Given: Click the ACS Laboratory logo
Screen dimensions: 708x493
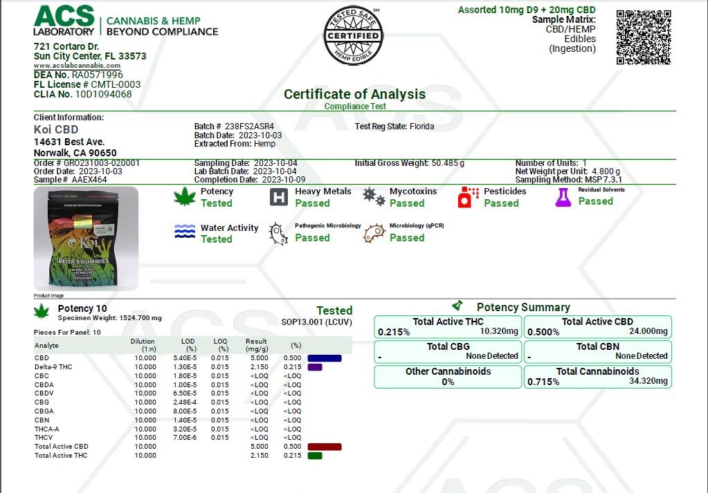Looking at the screenshot, I should (x=64, y=21).
